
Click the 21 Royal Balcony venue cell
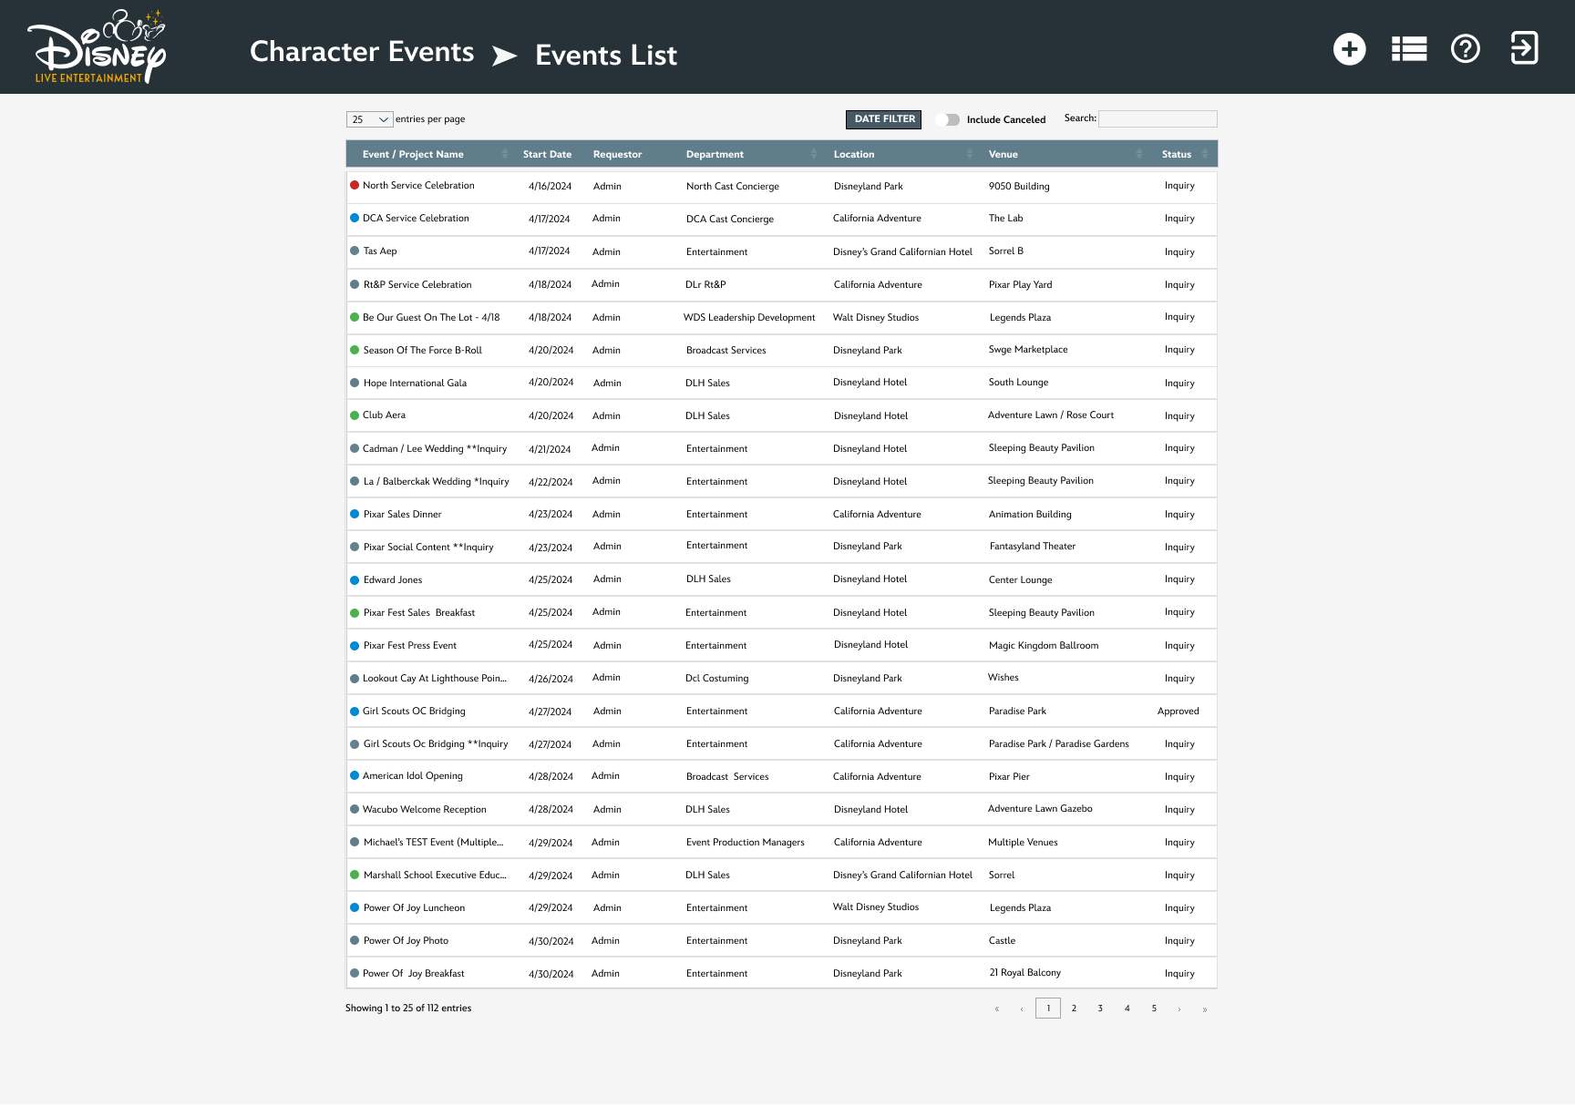click(1025, 972)
